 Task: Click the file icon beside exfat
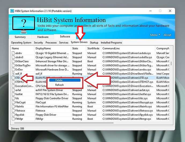click(x=13, y=90)
